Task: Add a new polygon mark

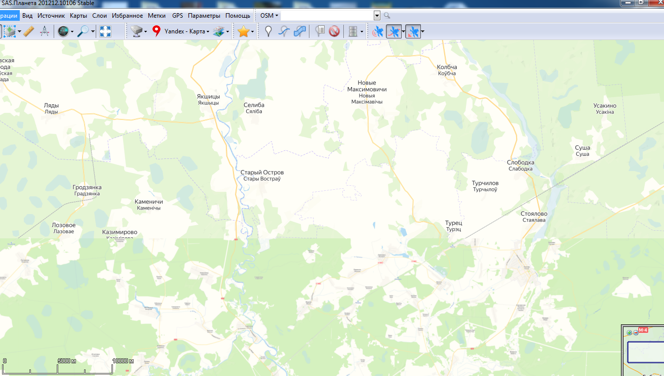Action: click(300, 31)
